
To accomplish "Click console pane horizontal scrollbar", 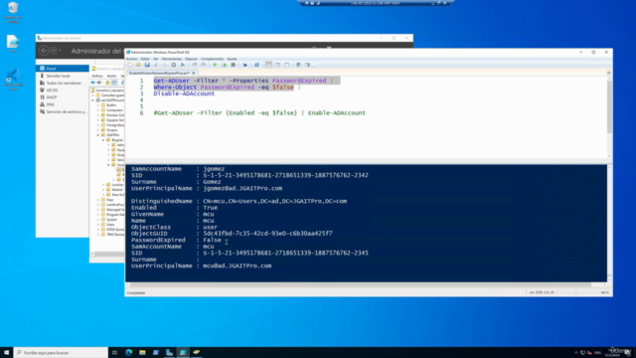I will (361, 285).
